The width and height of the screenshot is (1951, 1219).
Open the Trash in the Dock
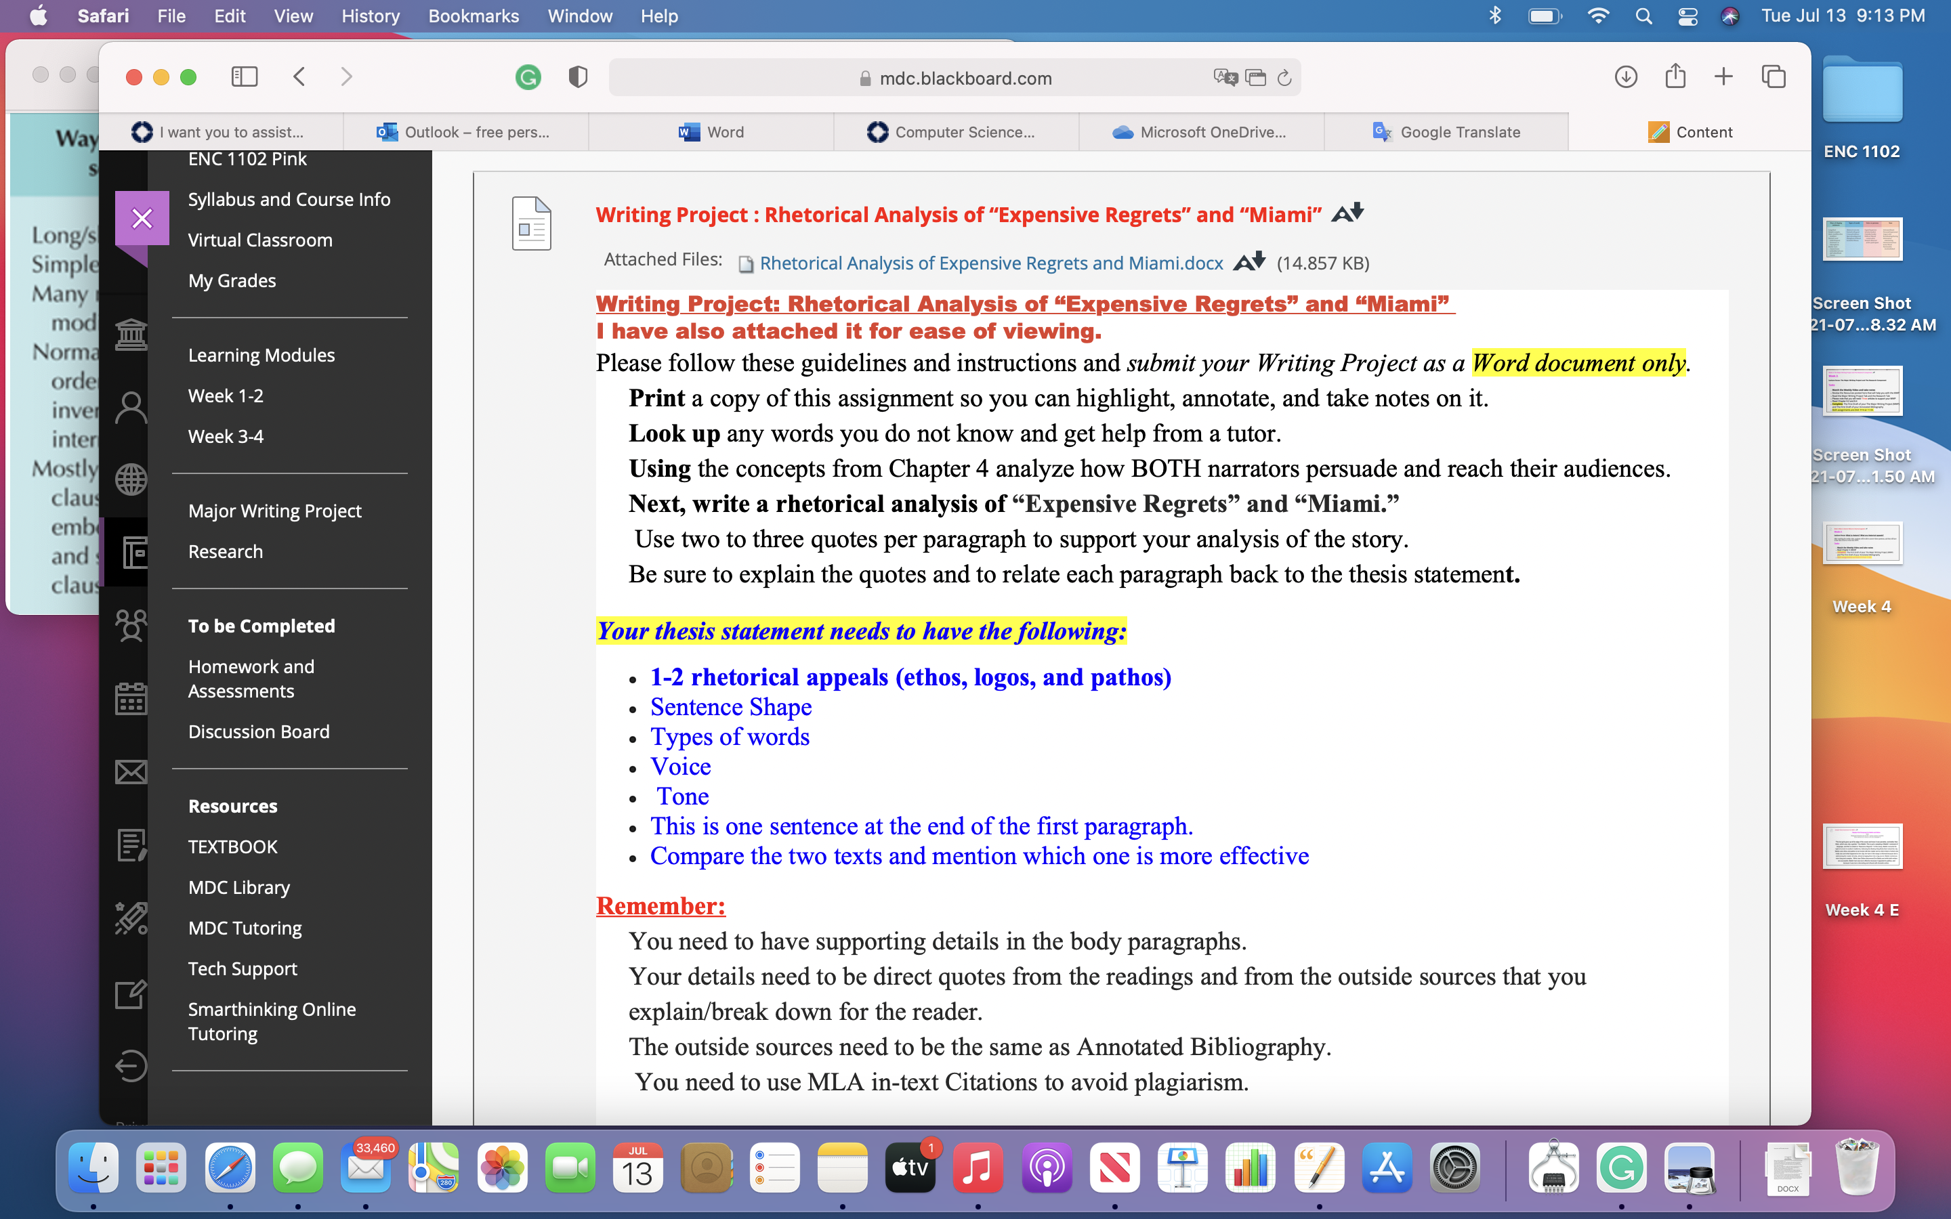click(1856, 1168)
